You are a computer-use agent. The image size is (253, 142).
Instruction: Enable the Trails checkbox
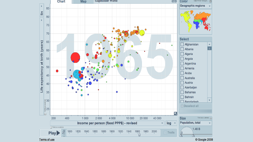165,133
